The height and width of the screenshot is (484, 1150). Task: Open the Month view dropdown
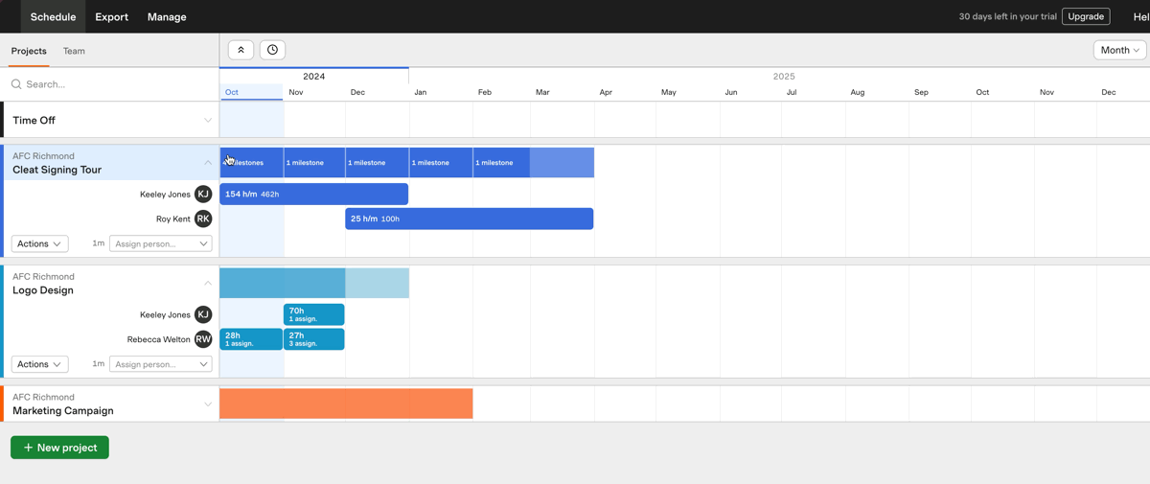point(1119,50)
